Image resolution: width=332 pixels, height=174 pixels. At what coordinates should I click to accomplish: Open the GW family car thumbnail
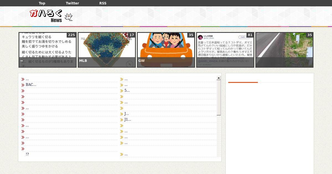166,50
